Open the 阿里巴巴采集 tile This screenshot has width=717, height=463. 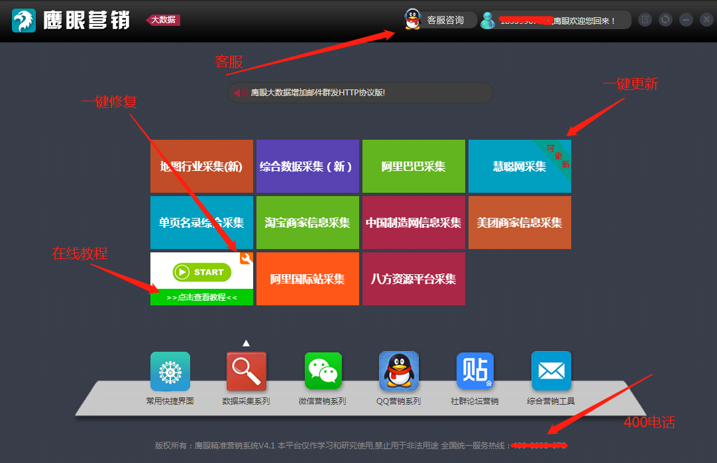point(413,166)
